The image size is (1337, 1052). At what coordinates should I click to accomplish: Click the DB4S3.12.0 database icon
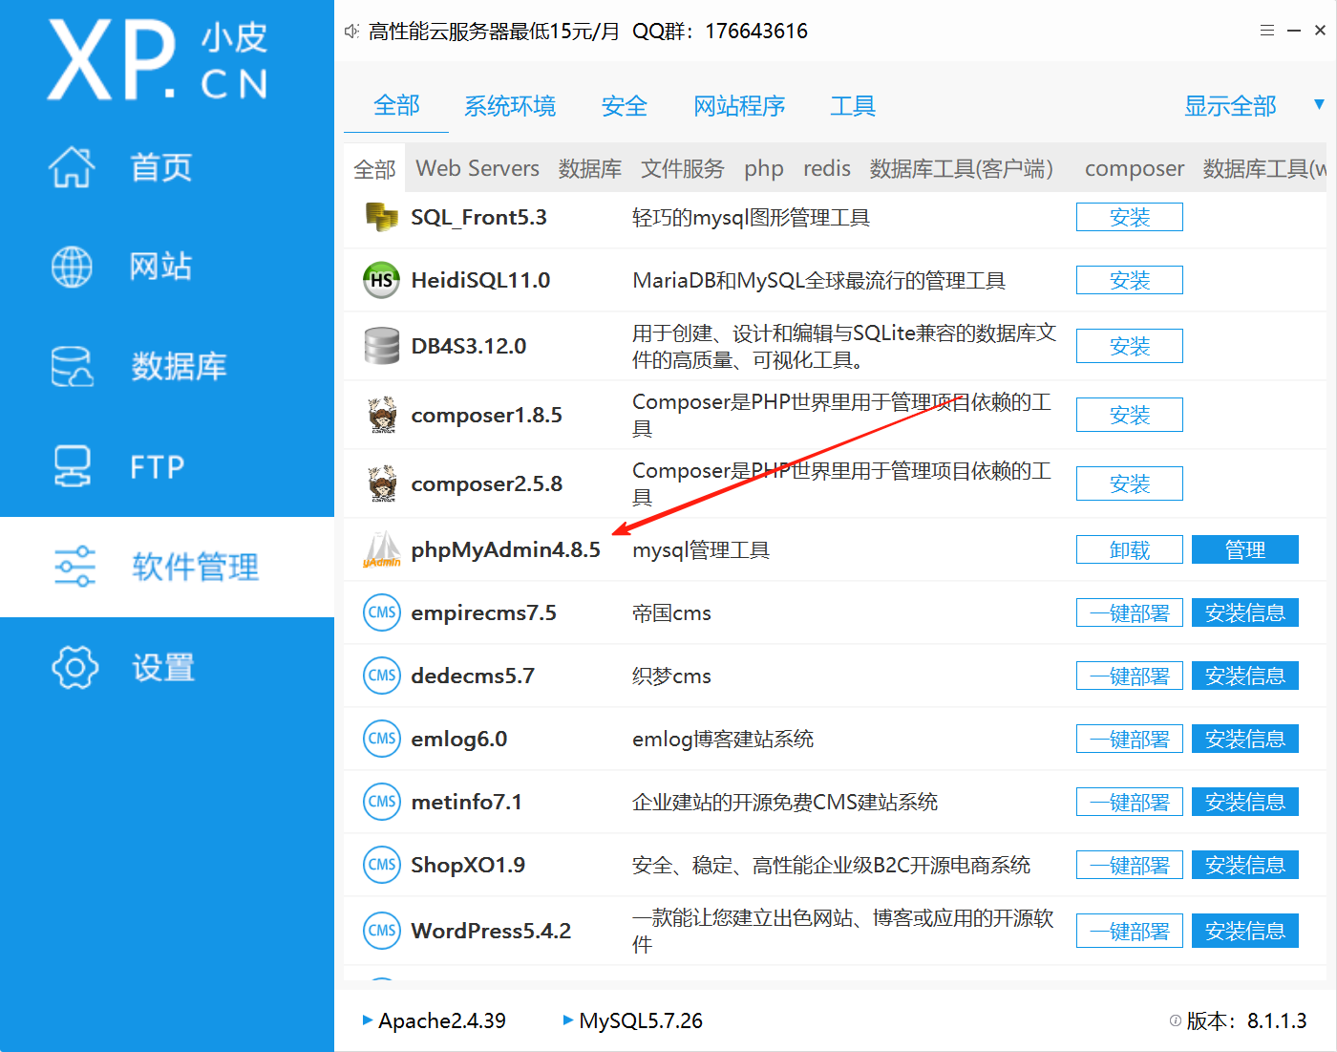coord(382,346)
